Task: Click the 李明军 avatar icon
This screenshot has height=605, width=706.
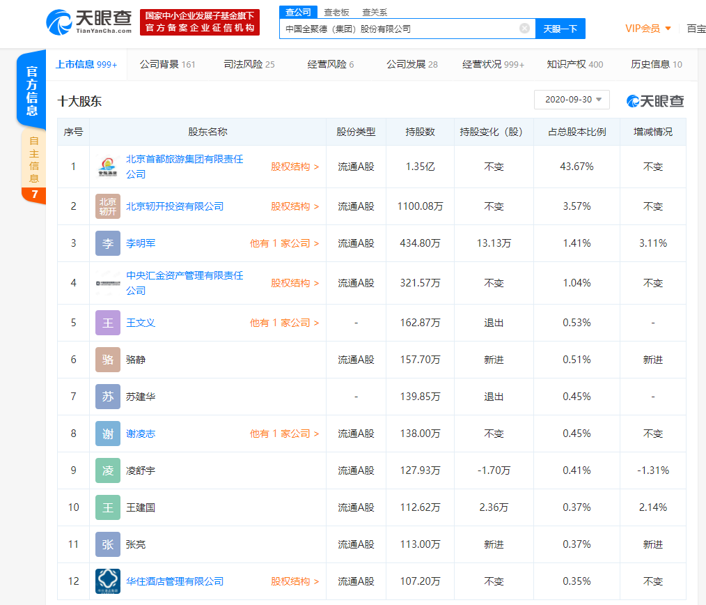Action: (x=108, y=243)
